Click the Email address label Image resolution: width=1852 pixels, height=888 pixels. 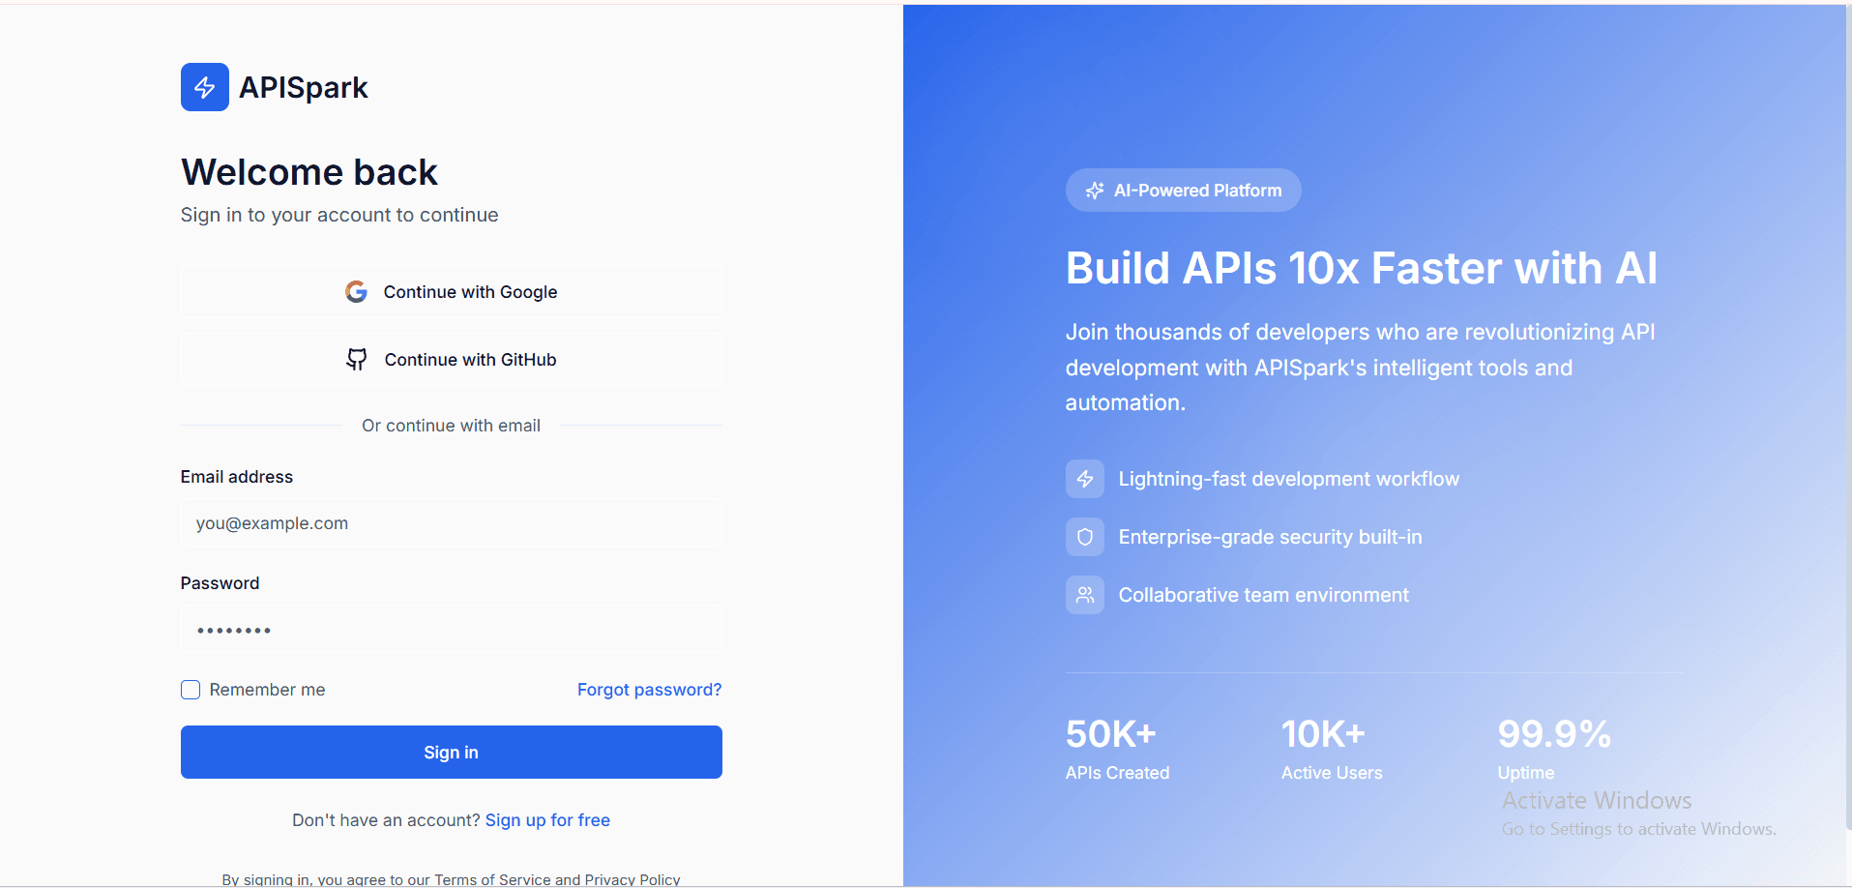tap(237, 477)
